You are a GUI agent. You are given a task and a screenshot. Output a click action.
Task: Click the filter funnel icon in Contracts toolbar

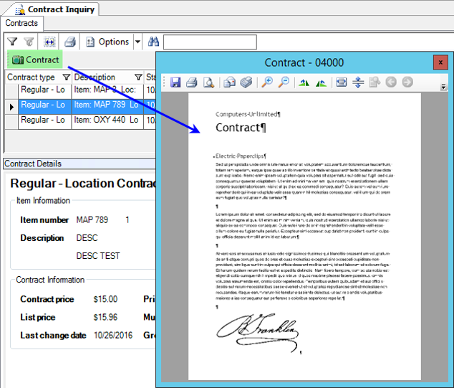tap(12, 42)
